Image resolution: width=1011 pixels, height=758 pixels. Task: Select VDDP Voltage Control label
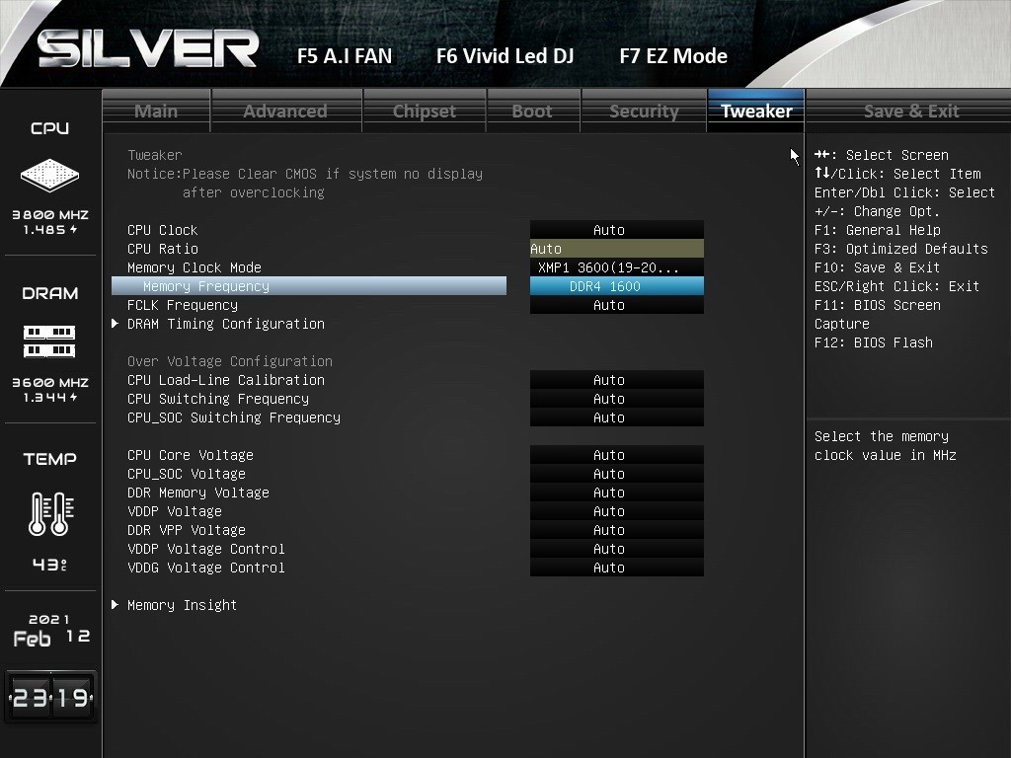(x=205, y=549)
